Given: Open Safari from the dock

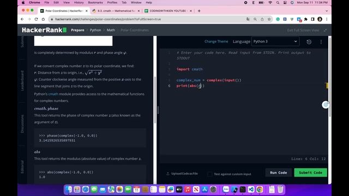Looking at the screenshot, I should point(86,189).
